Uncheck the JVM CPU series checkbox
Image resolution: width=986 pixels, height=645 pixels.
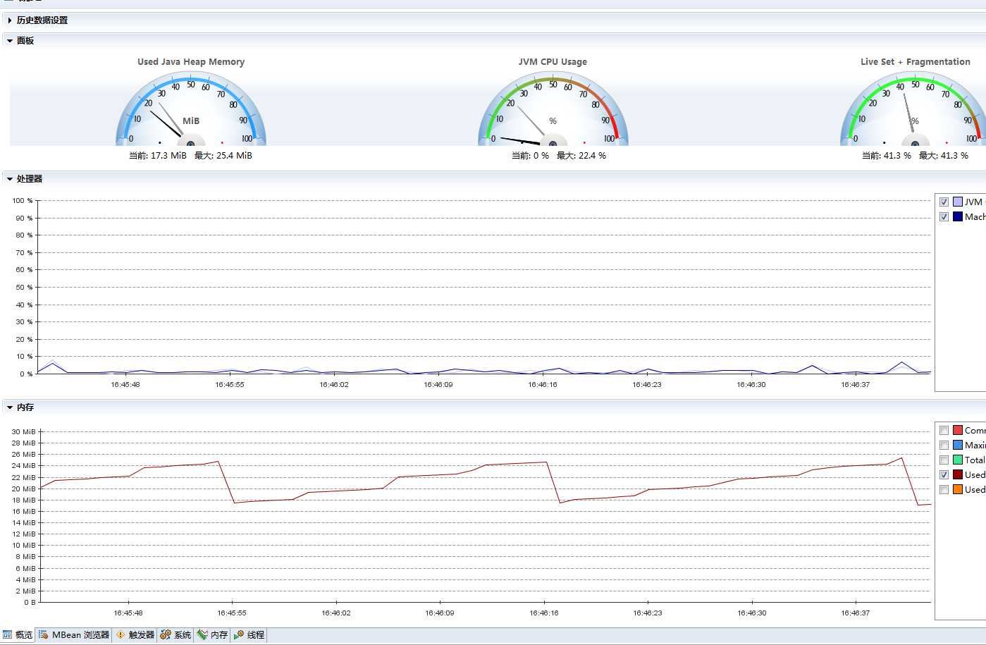coord(944,202)
